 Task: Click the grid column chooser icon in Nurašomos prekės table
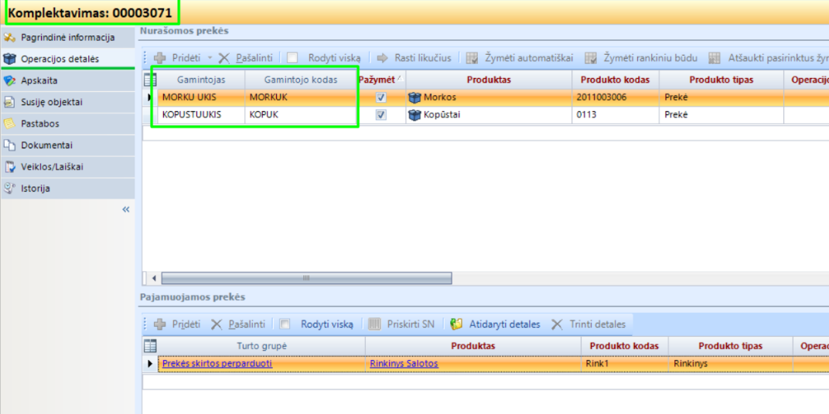tap(150, 80)
